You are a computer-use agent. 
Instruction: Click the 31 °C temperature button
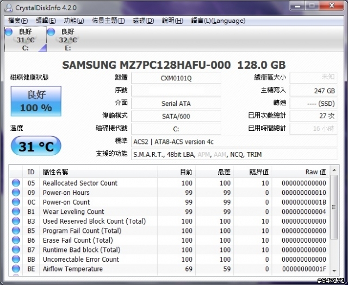(x=36, y=146)
